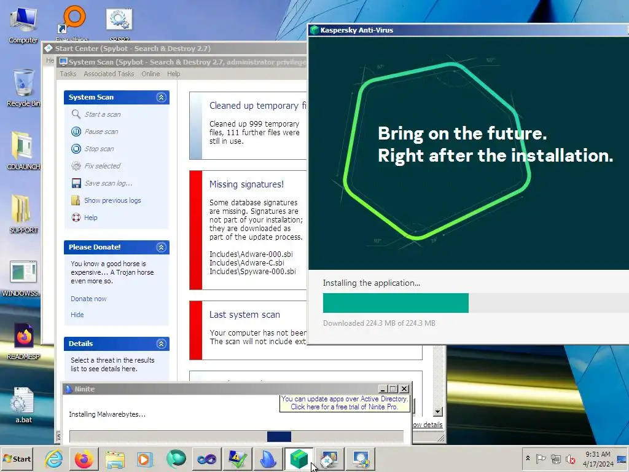This screenshot has height=472, width=629.
Task: Collapse the Please Donate! panel
Action: (162, 247)
